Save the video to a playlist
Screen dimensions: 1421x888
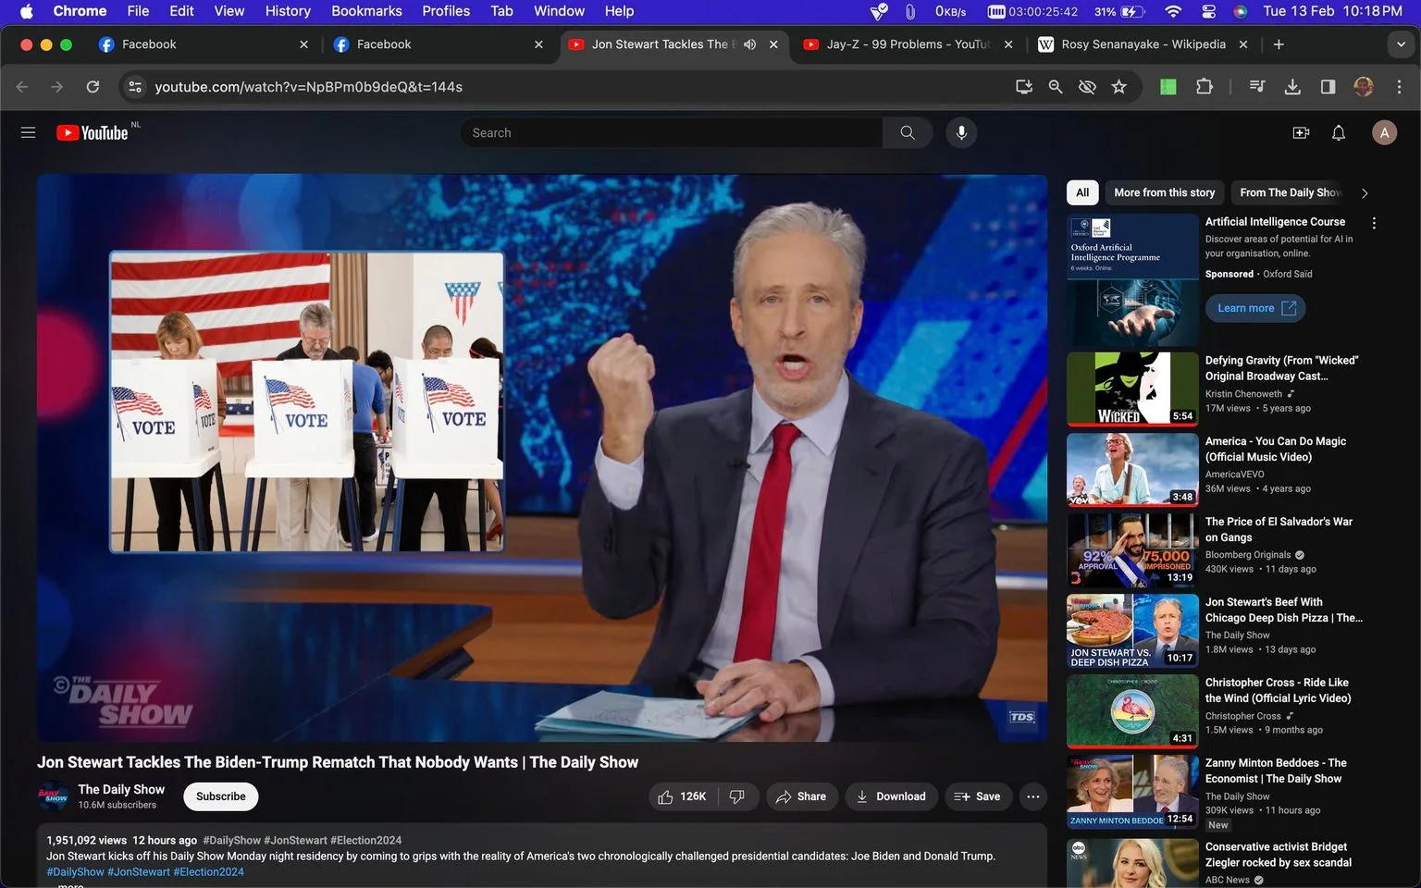tap(977, 796)
